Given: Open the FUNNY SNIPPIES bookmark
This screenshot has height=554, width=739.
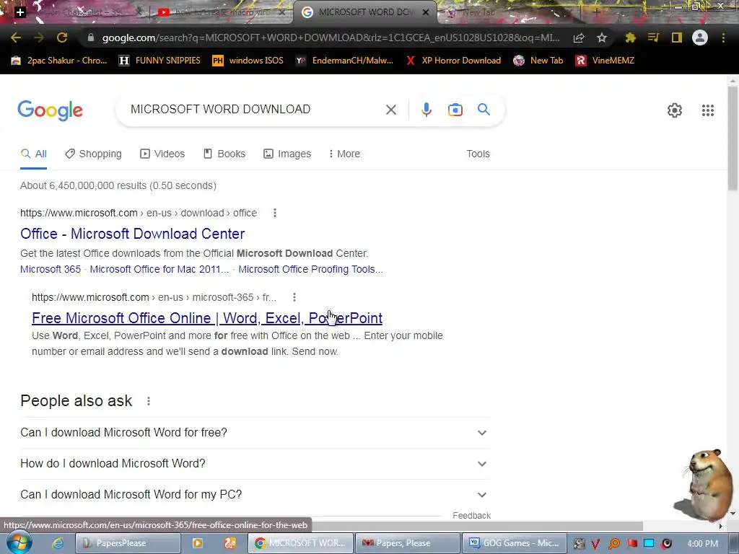Looking at the screenshot, I should tap(159, 61).
